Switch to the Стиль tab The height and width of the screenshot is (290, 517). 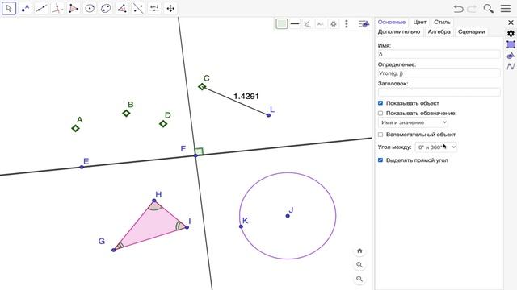[442, 22]
